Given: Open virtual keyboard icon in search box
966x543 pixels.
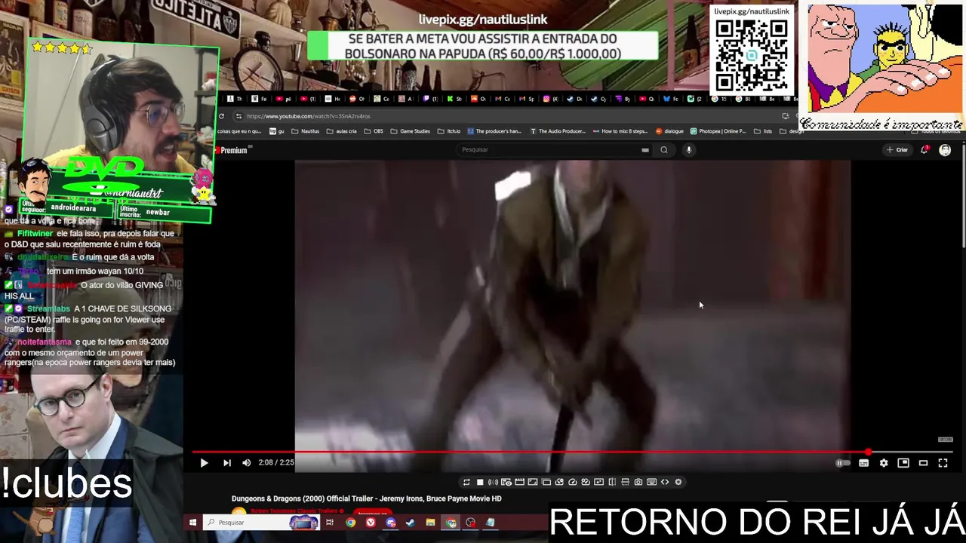Looking at the screenshot, I should point(645,149).
